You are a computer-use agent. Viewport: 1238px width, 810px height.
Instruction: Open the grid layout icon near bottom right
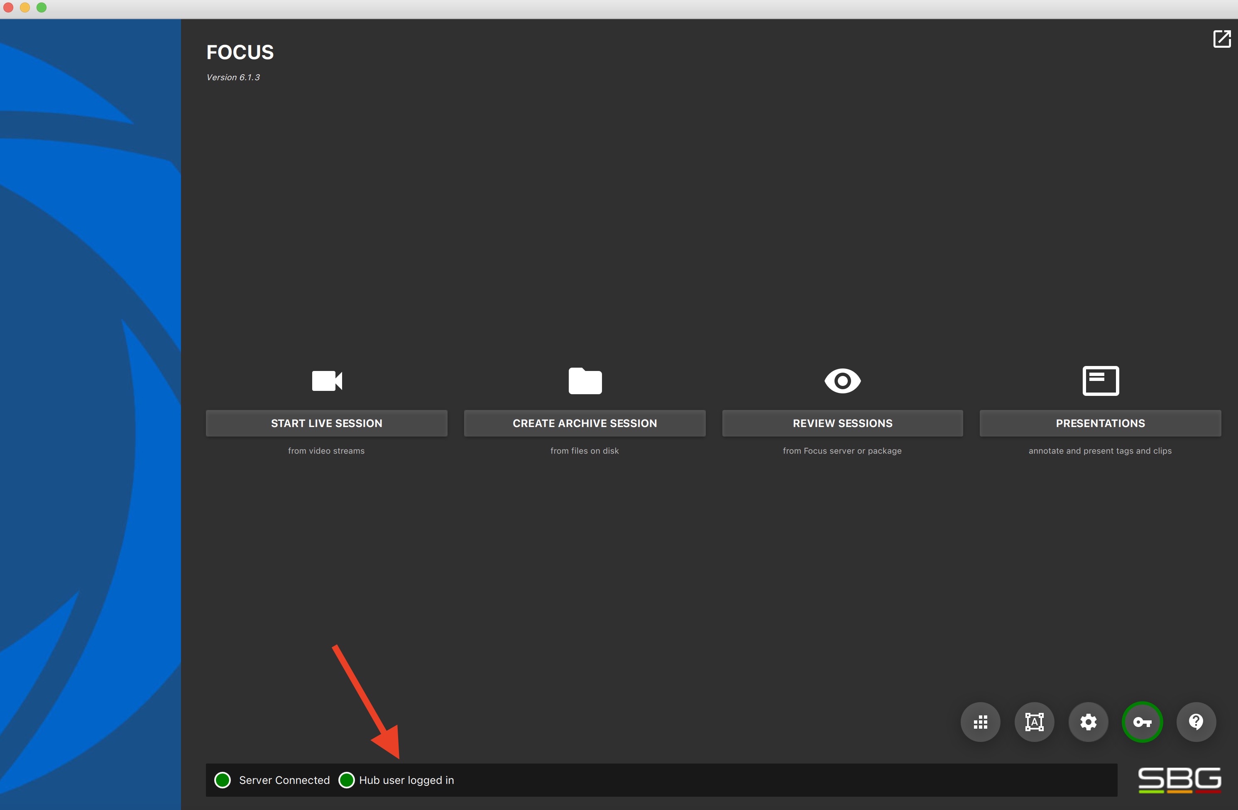tap(981, 722)
